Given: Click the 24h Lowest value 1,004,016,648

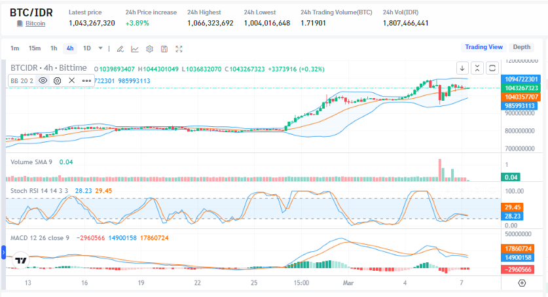Looking at the screenshot, I should click(267, 23).
